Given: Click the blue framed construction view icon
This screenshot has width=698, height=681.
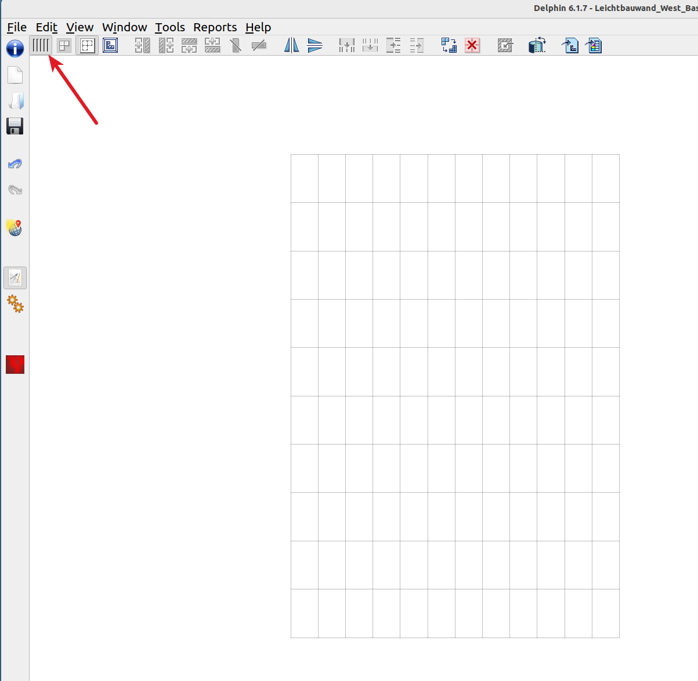Looking at the screenshot, I should tap(110, 45).
